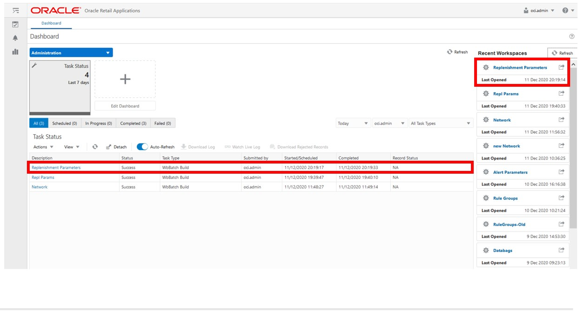Screen dimensions: 583x314
Task: Refresh the dashboard using the main Refresh button
Action: [x=457, y=52]
